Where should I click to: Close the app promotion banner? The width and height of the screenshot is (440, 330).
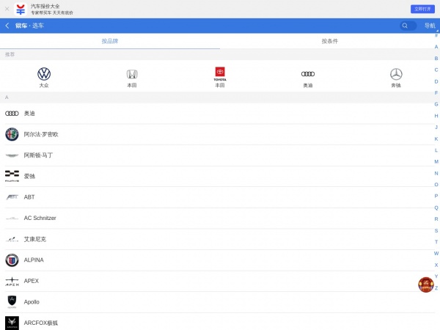click(x=7, y=9)
